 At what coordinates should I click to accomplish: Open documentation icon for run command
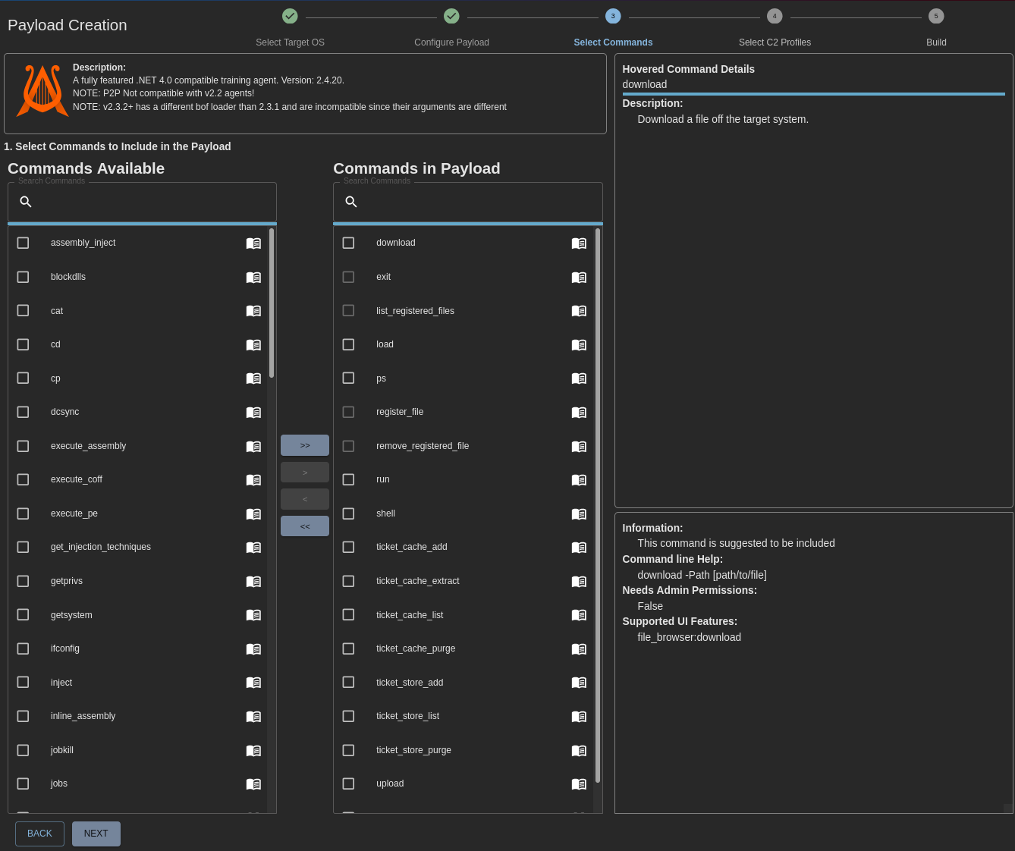(x=579, y=480)
